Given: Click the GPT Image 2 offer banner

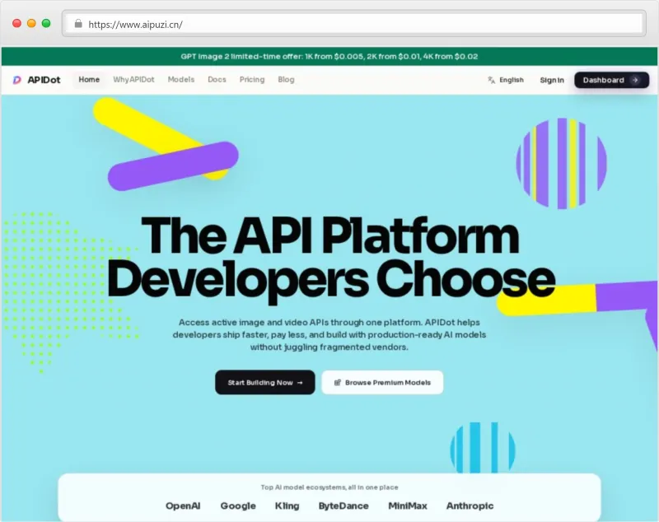Looking at the screenshot, I should tap(329, 56).
